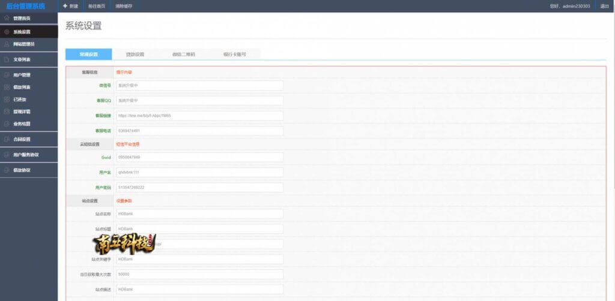Click the icon beside 合同设置 in sidebar
Image resolution: width=615 pixels, height=301 pixels.
pyautogui.click(x=6, y=139)
